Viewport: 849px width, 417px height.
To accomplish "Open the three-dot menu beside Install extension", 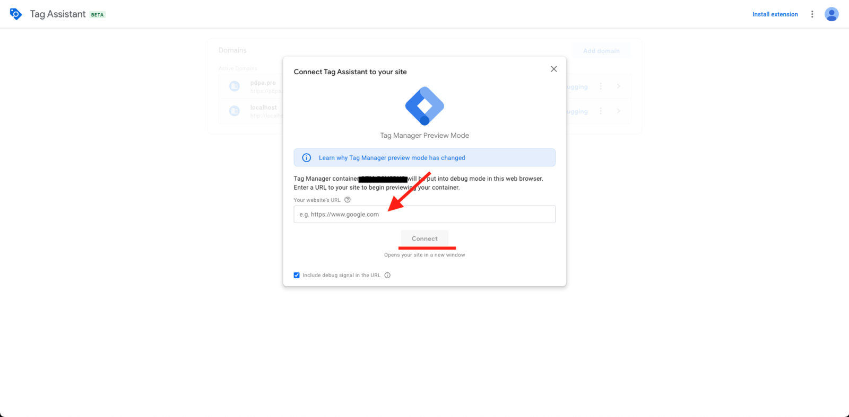I will coord(812,14).
